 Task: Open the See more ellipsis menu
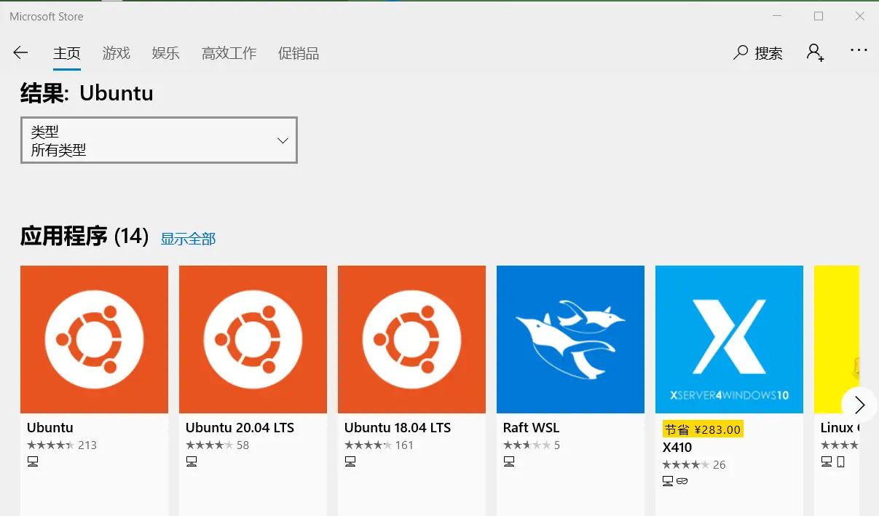(859, 49)
